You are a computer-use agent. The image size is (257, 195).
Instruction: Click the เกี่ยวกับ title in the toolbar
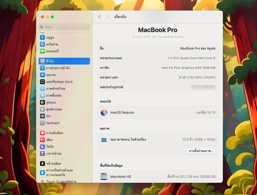click(120, 17)
